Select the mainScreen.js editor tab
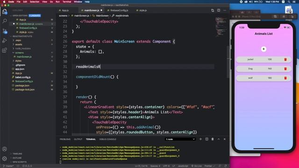This screenshot has width=299, height=168. [92, 10]
